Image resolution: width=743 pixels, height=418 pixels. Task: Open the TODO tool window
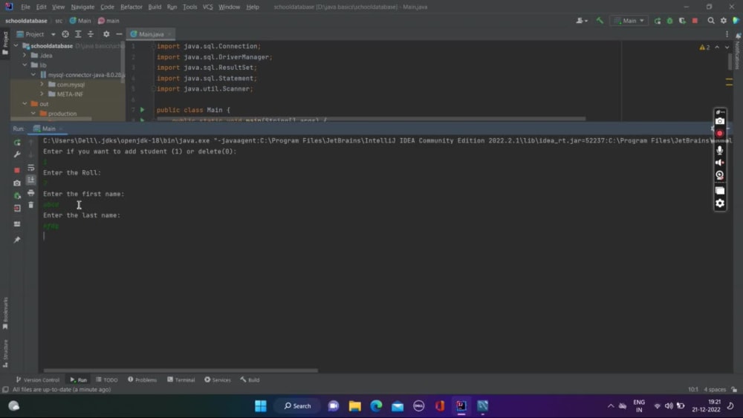pos(107,379)
